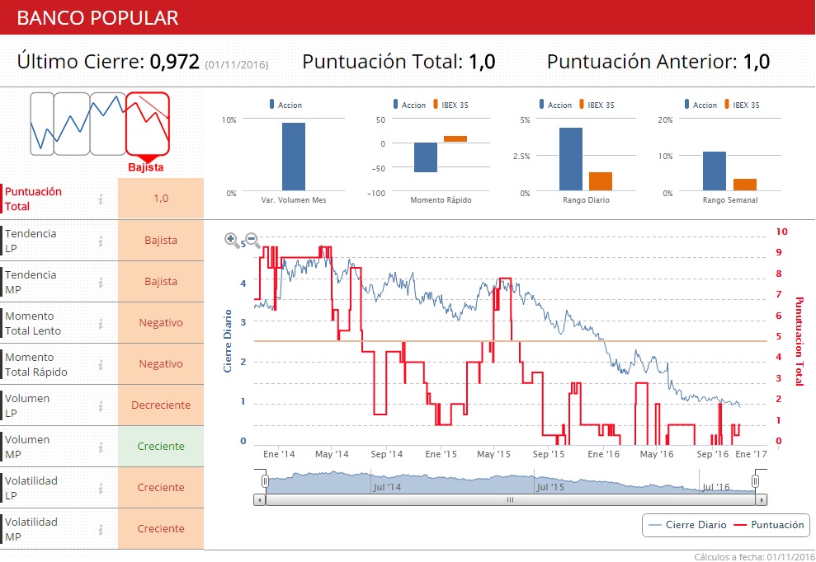This screenshot has width=816, height=562.
Task: Open info icon for Tendencia LP row
Action: coord(101,241)
